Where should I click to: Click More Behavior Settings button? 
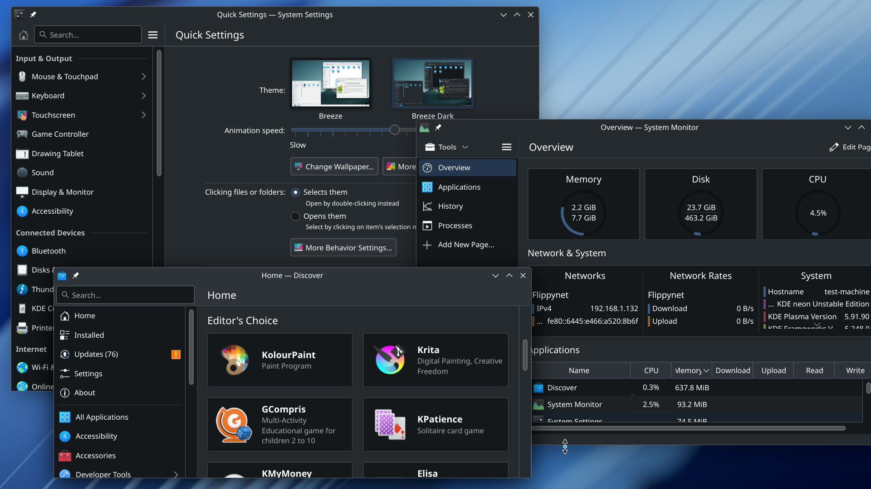[x=343, y=248]
